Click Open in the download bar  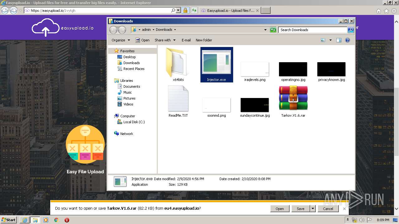click(280, 209)
